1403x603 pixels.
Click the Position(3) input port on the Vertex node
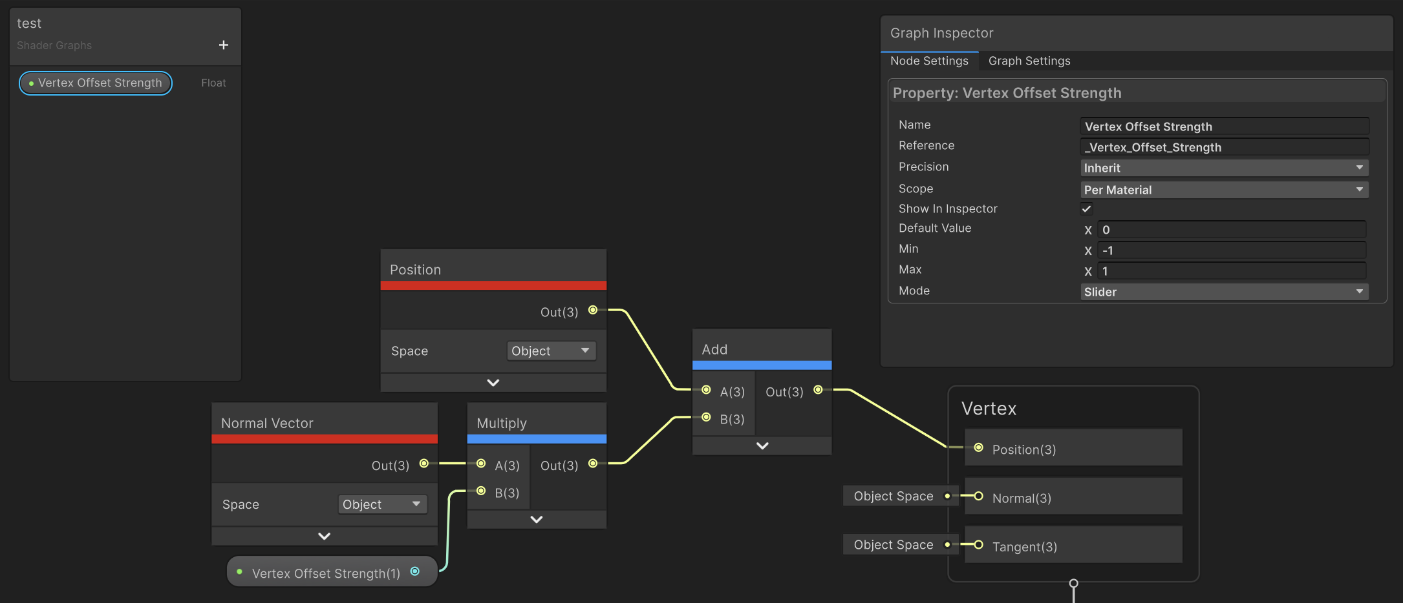tap(978, 448)
